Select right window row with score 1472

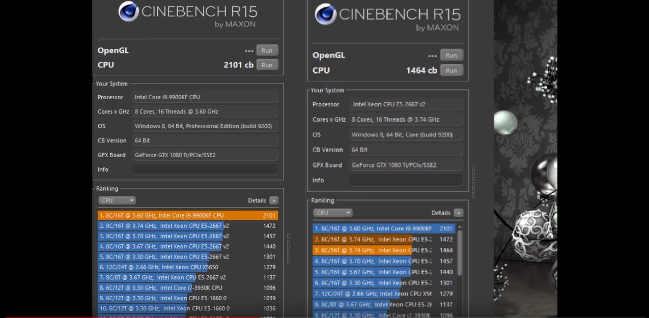(384, 240)
